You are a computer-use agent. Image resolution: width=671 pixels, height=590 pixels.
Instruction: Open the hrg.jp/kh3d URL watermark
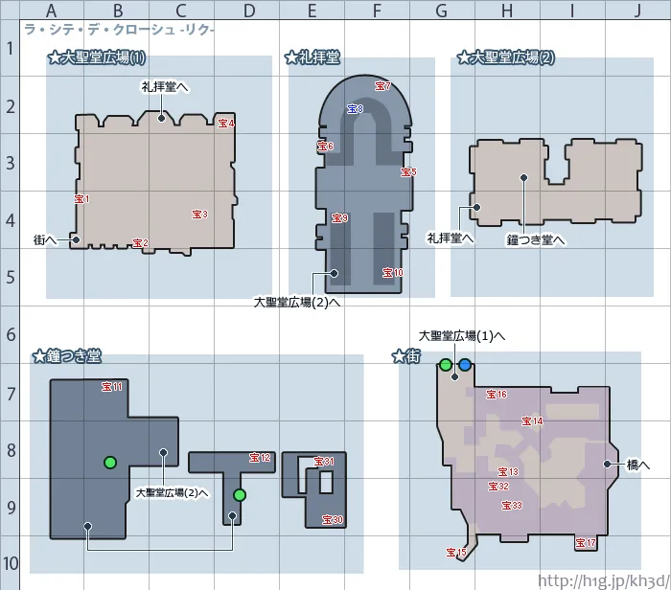coord(603,580)
